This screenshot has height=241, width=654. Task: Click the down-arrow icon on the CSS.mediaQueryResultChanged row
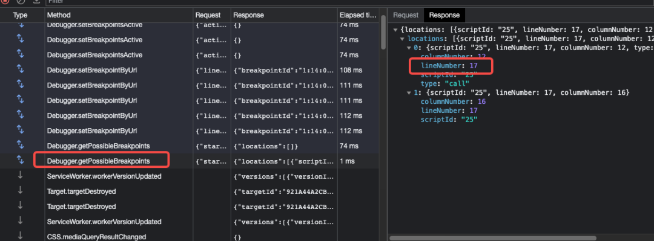coord(20,236)
